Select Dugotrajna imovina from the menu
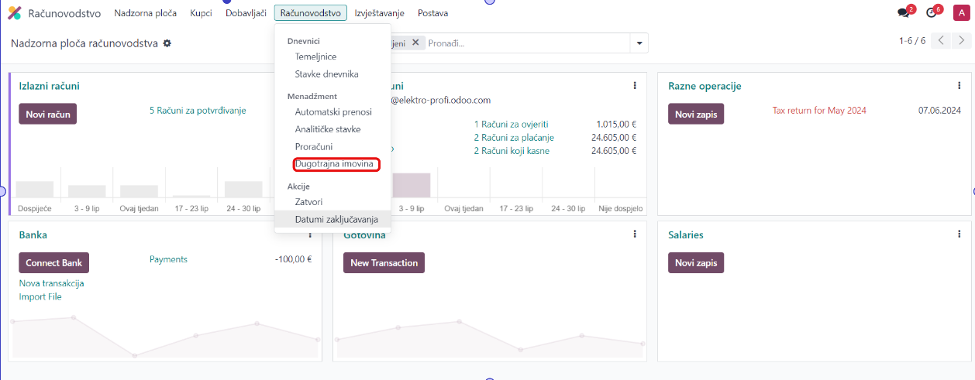Viewport: 975px width, 380px height. (336, 164)
